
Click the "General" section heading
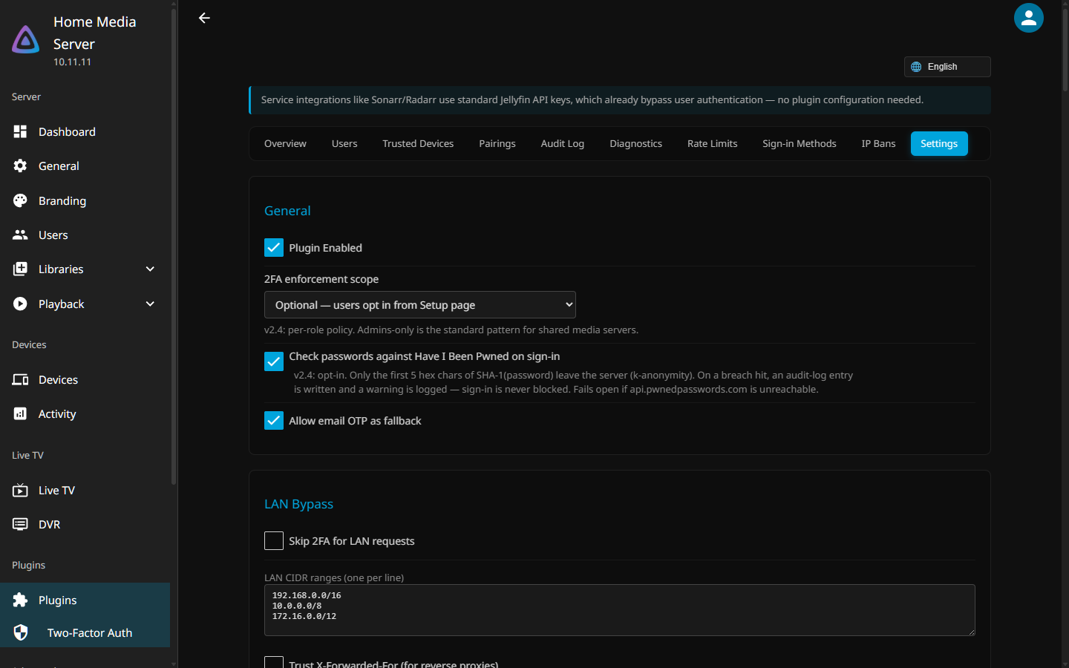click(287, 211)
